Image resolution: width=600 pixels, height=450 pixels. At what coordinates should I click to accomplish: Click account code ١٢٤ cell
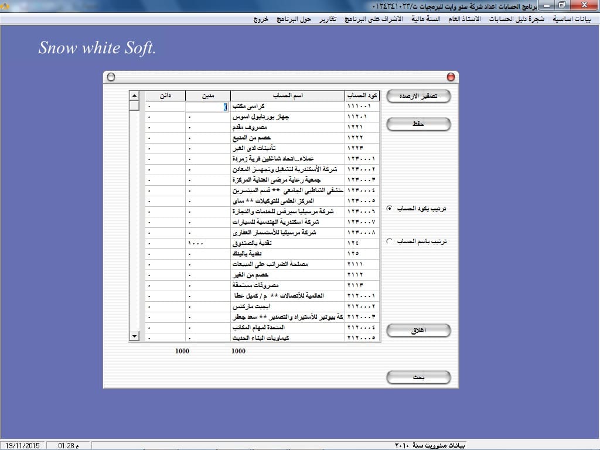pos(362,243)
